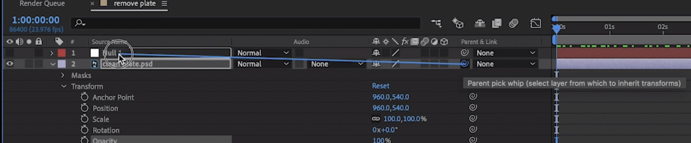Expand the Masks property group
The image size is (691, 143).
(x=63, y=75)
